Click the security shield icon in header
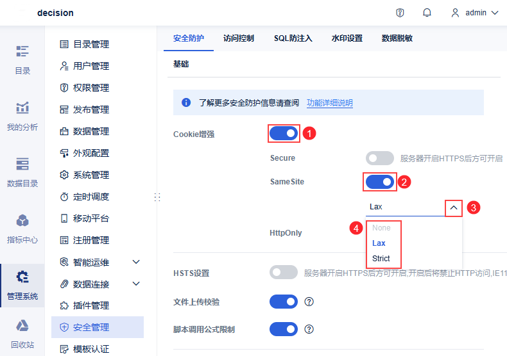The height and width of the screenshot is (356, 507). (x=400, y=13)
